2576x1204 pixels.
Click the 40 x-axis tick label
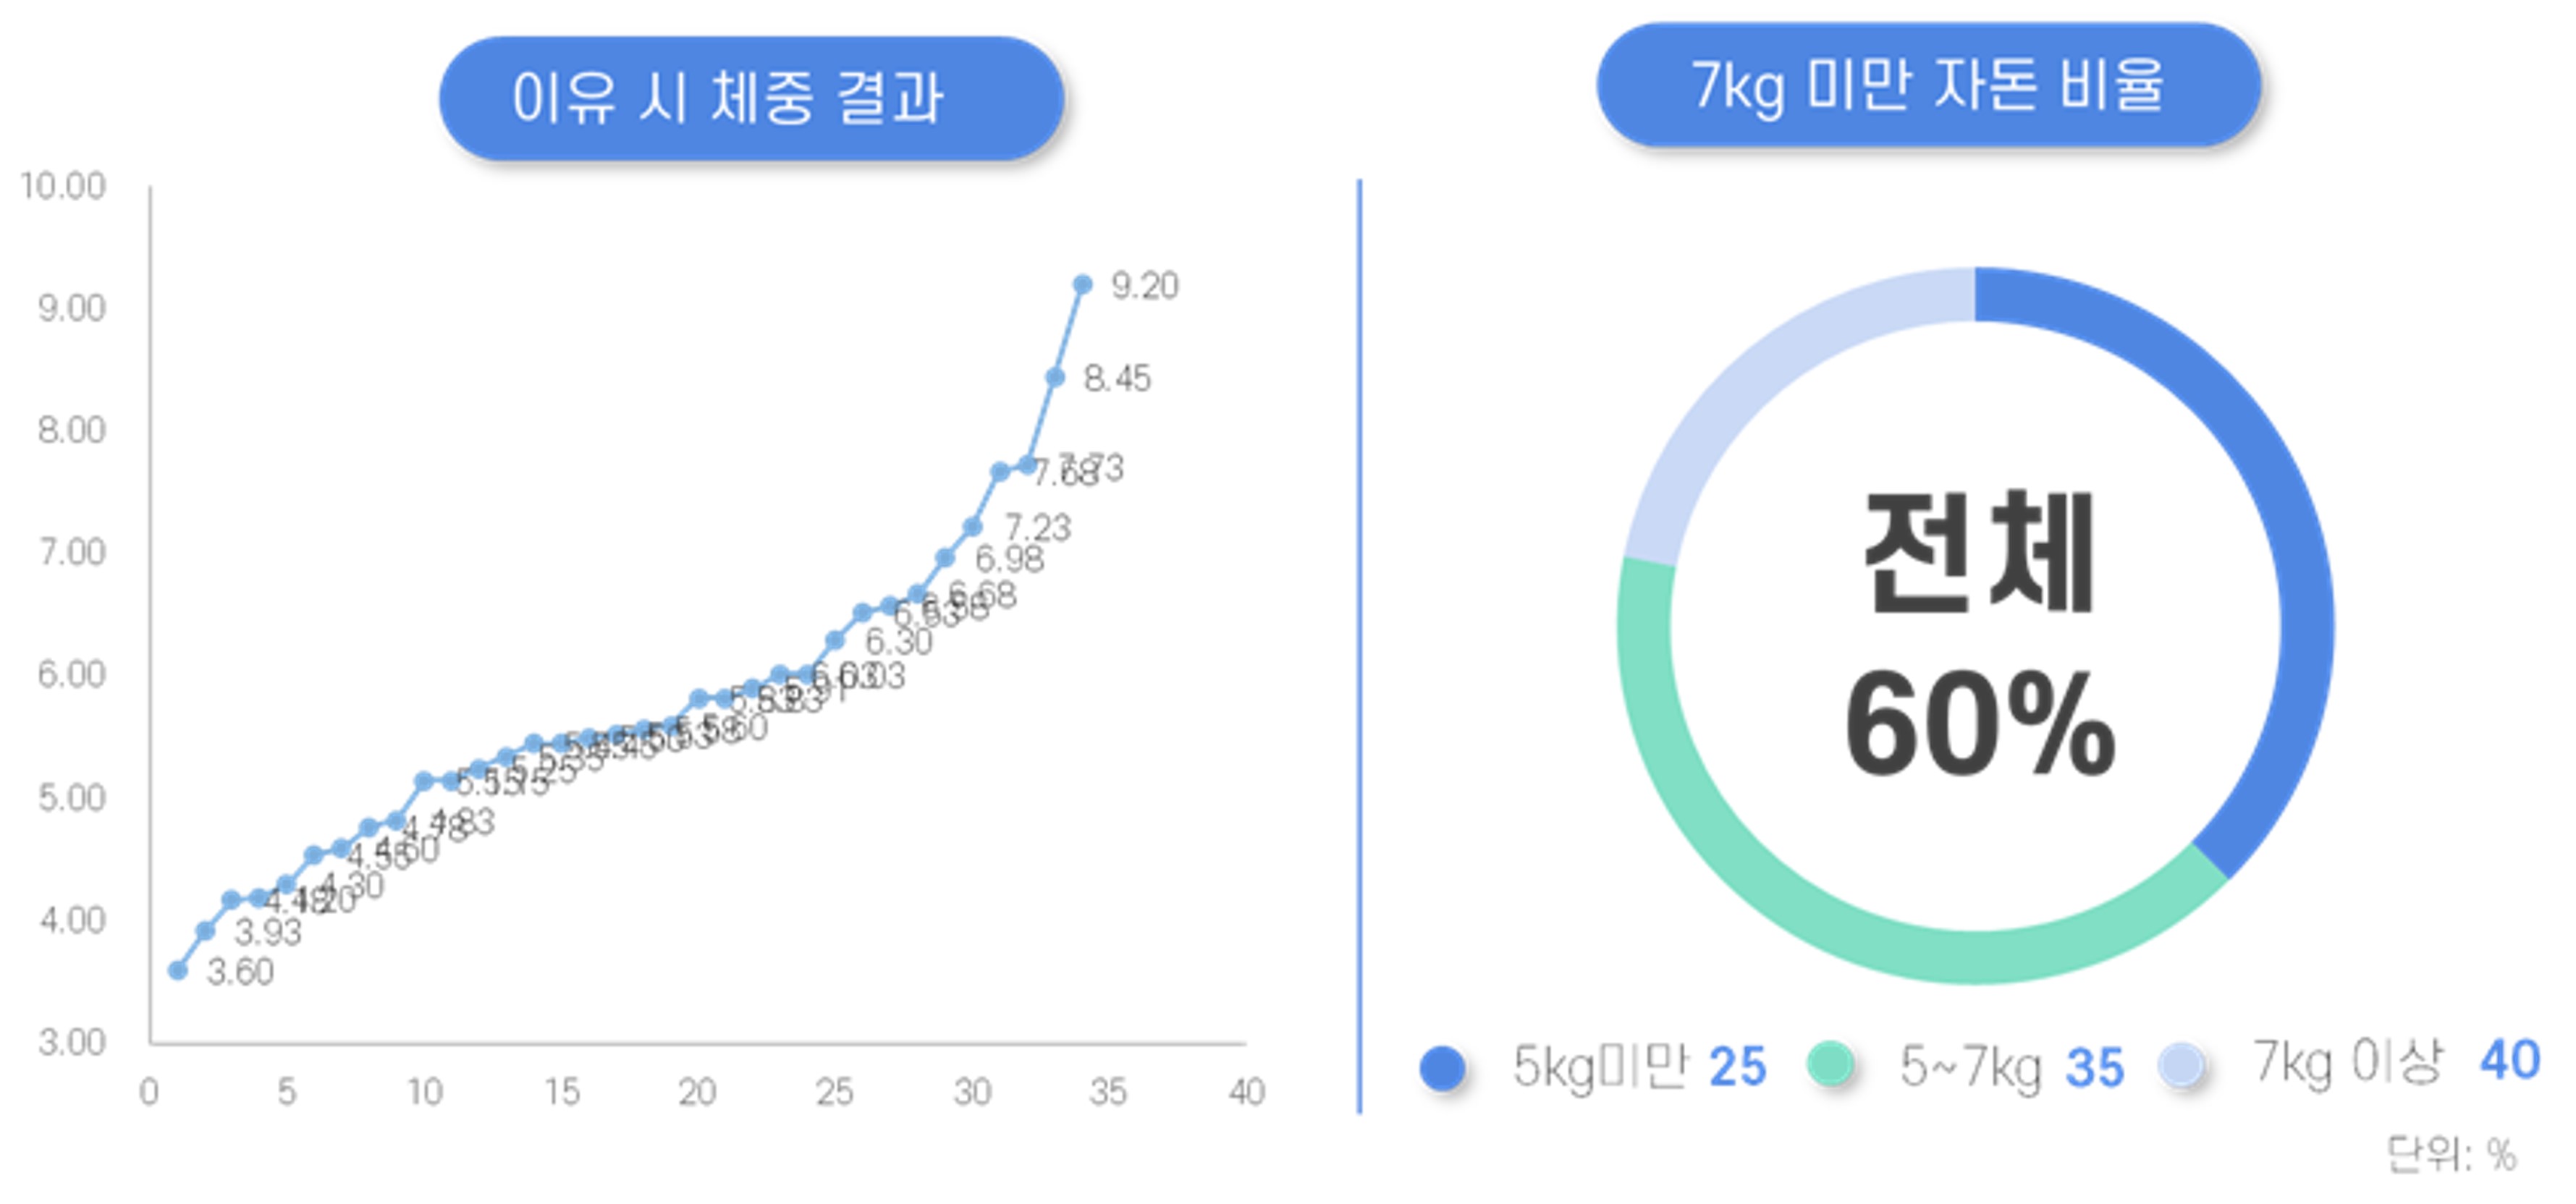1247,1092
